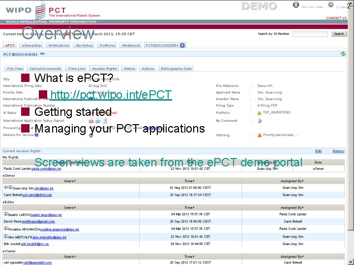
Task: Click the yellow warning triangle icon
Action: click(260, 135)
